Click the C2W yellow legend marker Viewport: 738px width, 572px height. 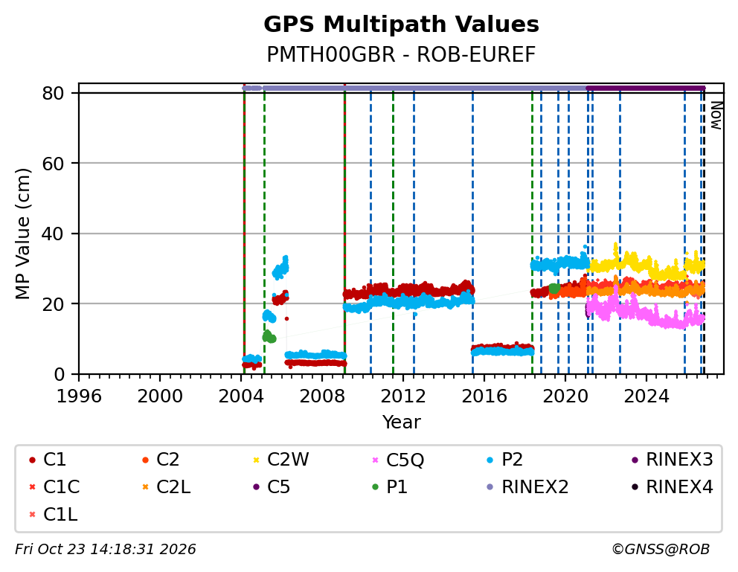[x=257, y=460]
